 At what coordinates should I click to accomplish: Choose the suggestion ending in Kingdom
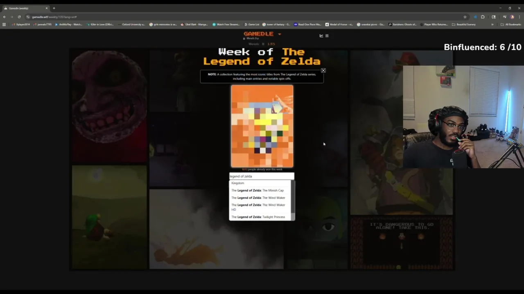[260, 183]
